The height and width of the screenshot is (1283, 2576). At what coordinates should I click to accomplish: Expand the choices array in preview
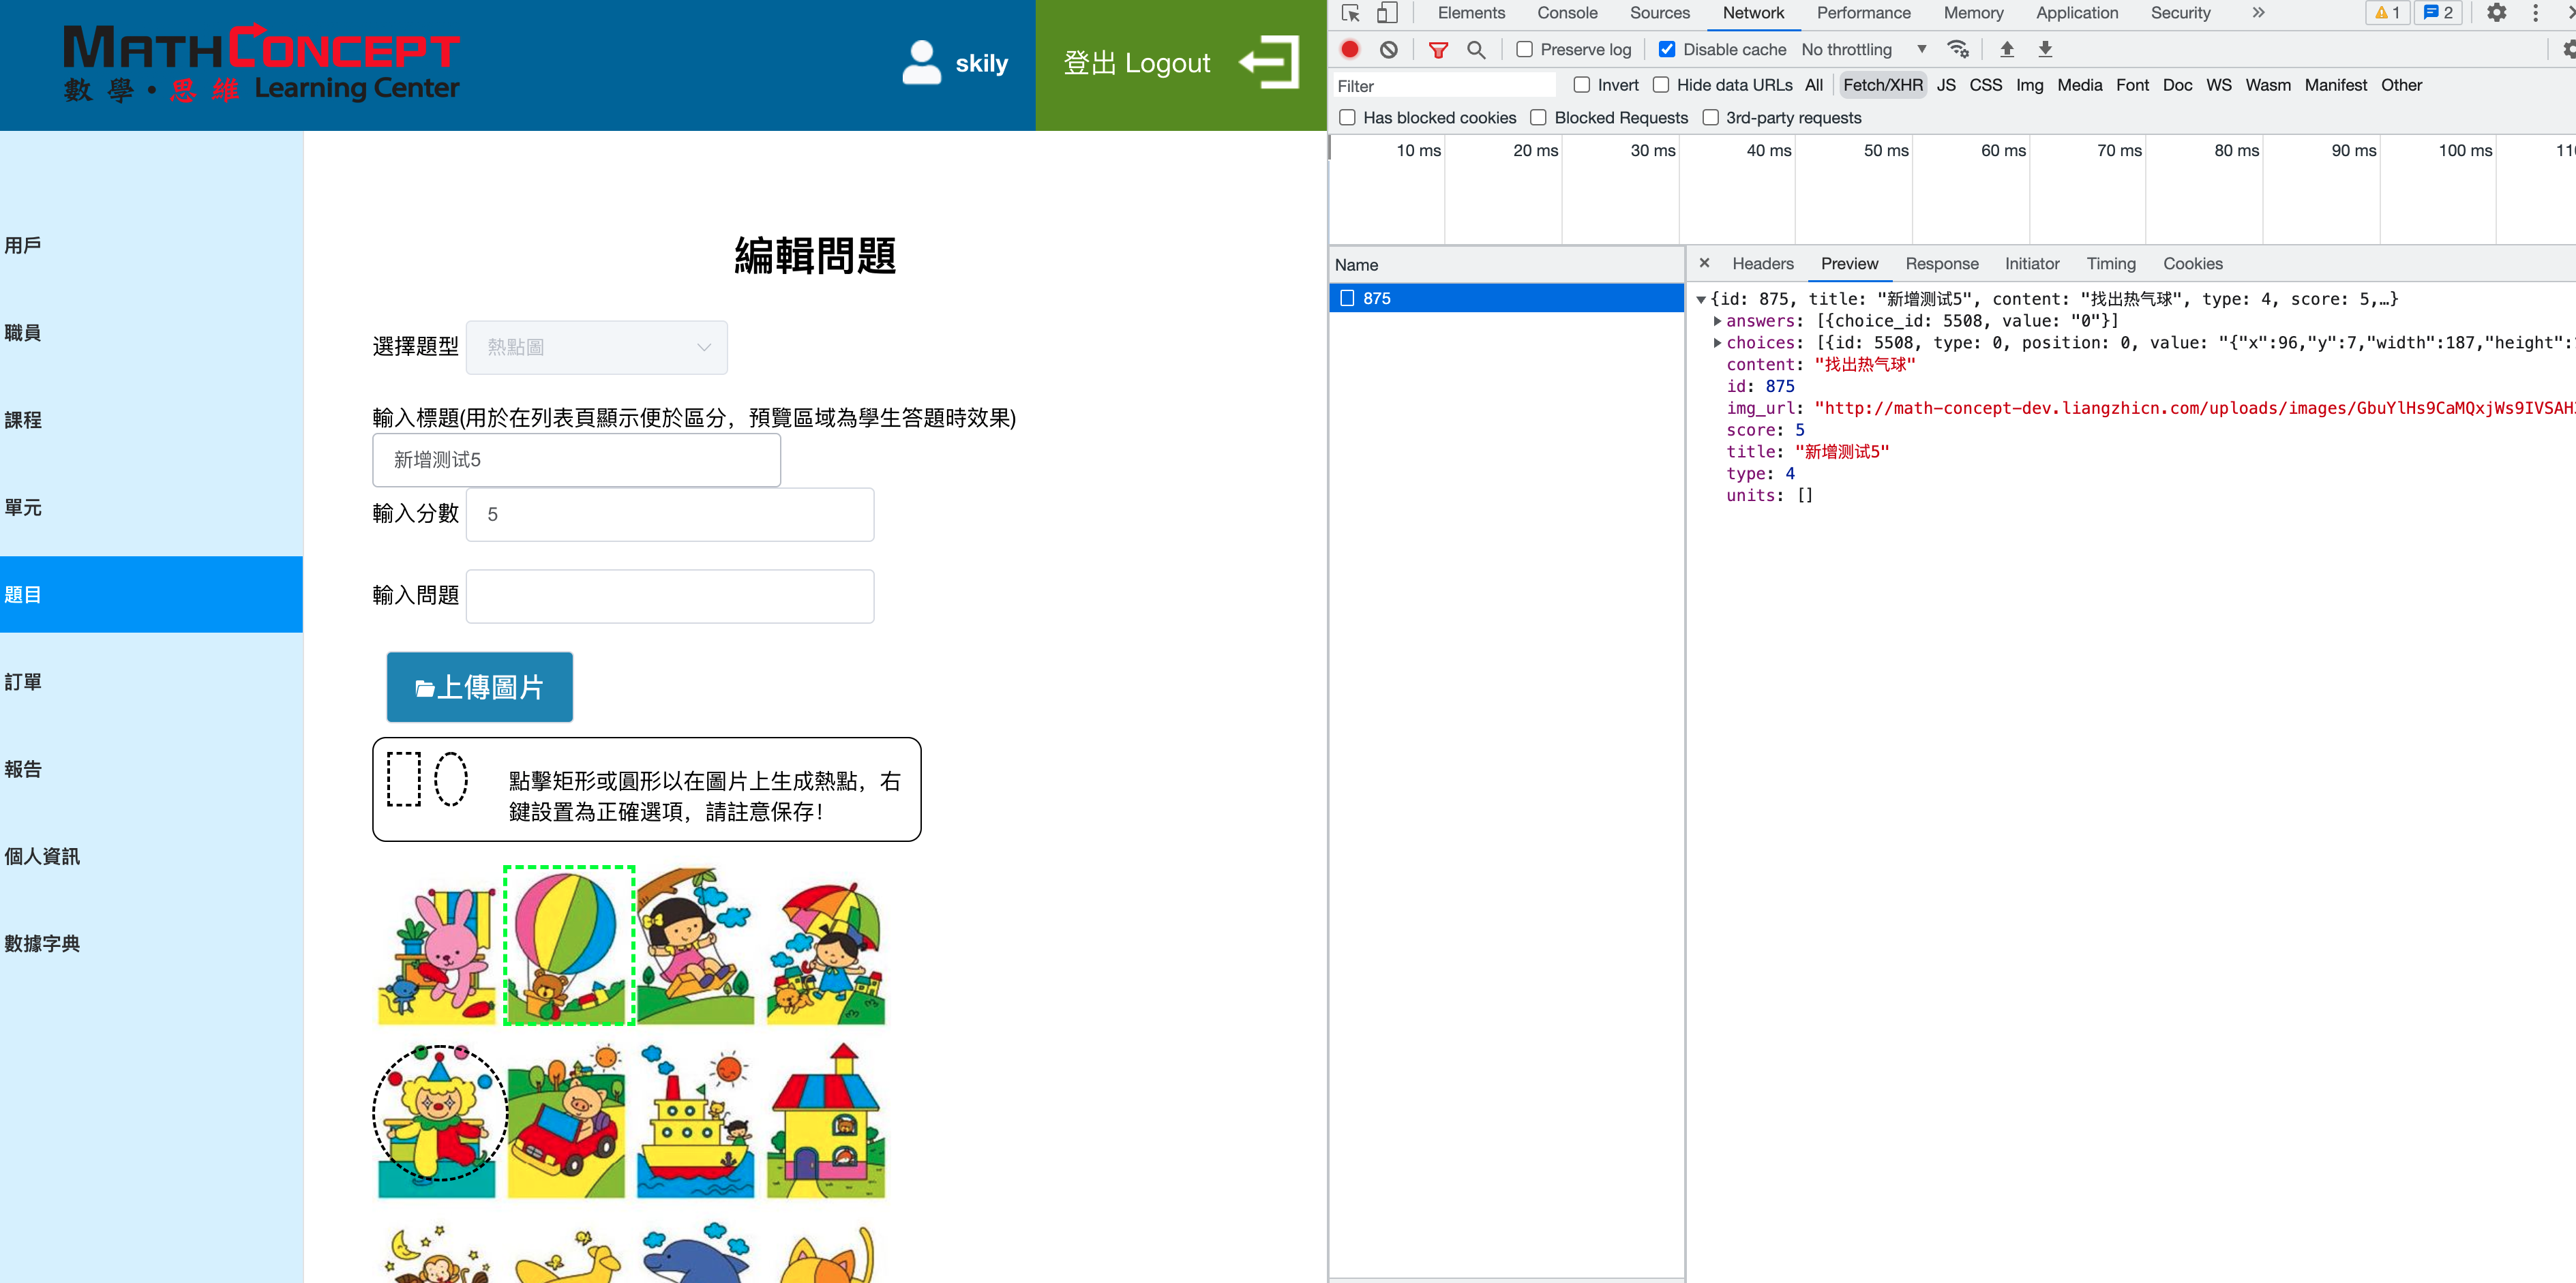coord(1717,343)
